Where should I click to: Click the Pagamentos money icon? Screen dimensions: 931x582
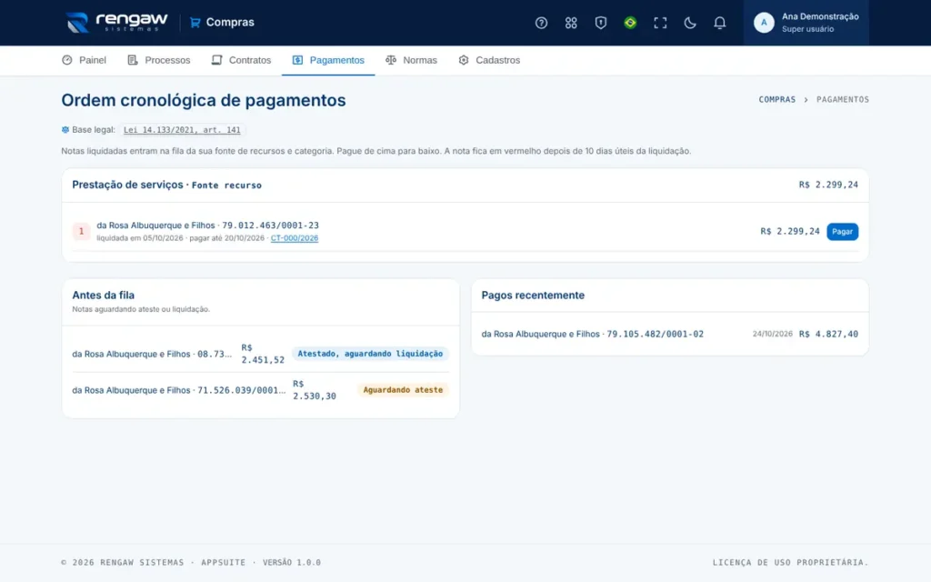[297, 60]
